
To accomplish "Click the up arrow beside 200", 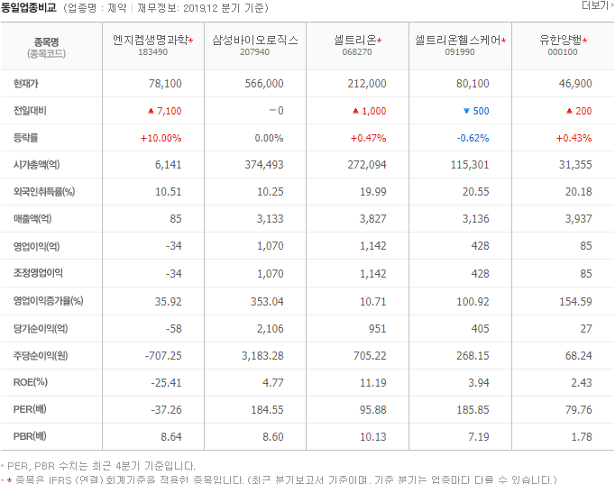I will coord(570,111).
